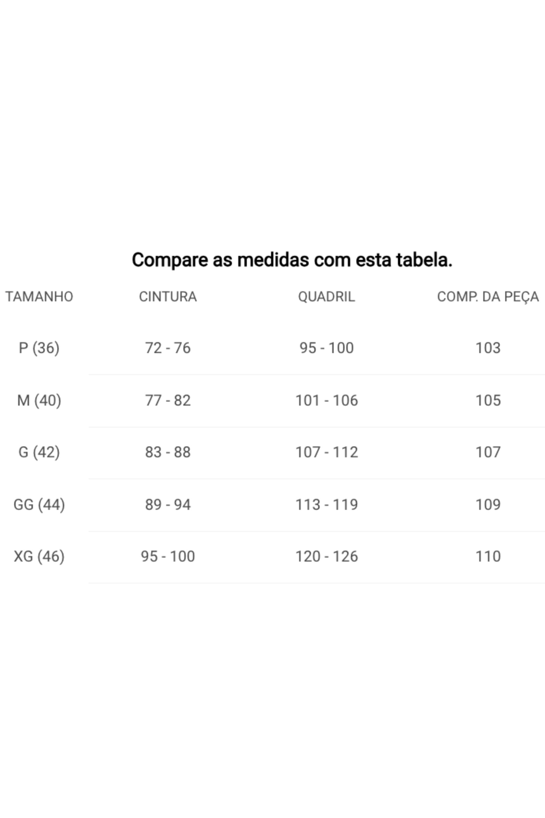The image size is (545, 818).
Task: Select the P (36) size row label
Action: tap(39, 348)
